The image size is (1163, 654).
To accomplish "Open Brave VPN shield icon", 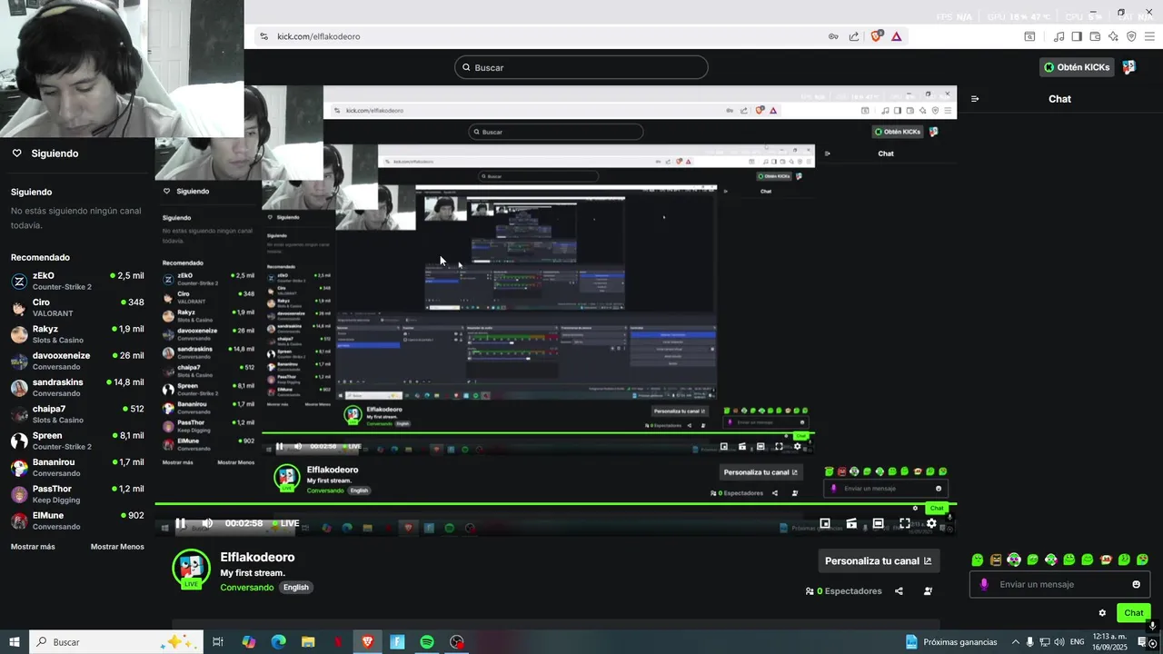I will click(1131, 36).
